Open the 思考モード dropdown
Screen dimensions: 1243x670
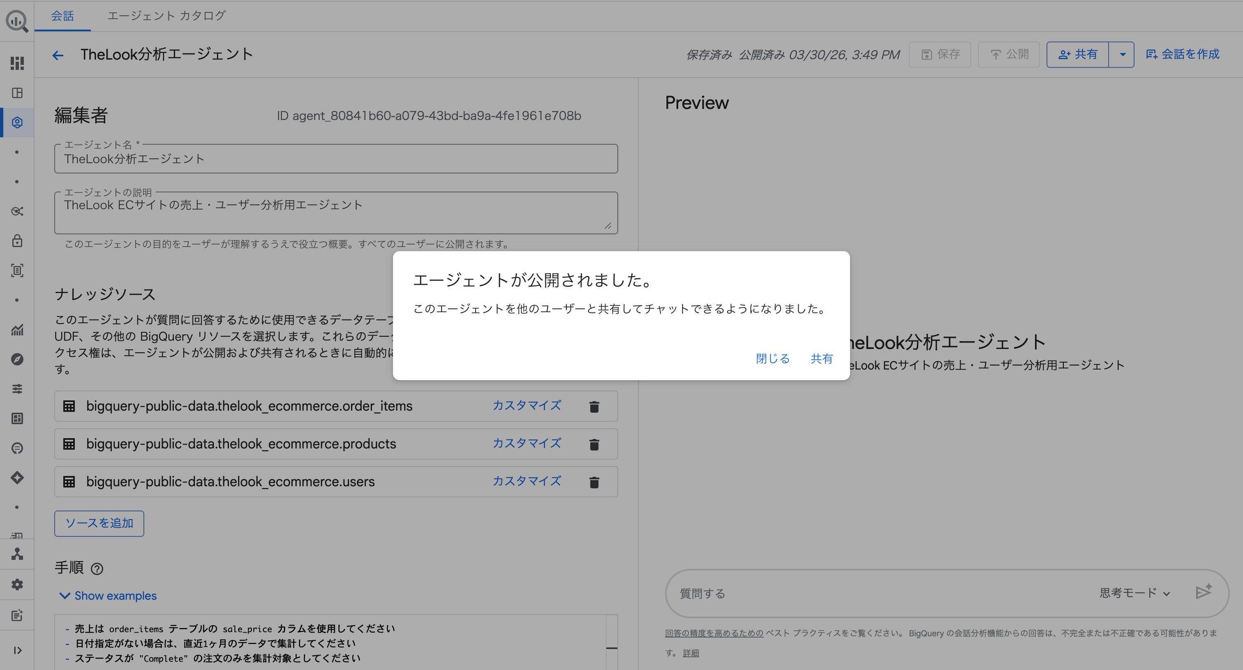pyautogui.click(x=1135, y=593)
